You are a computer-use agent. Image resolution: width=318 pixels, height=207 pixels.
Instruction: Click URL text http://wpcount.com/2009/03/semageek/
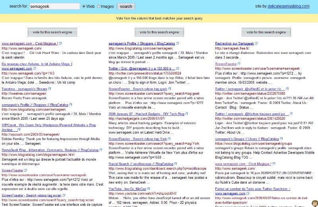pyautogui.click(x=31, y=134)
